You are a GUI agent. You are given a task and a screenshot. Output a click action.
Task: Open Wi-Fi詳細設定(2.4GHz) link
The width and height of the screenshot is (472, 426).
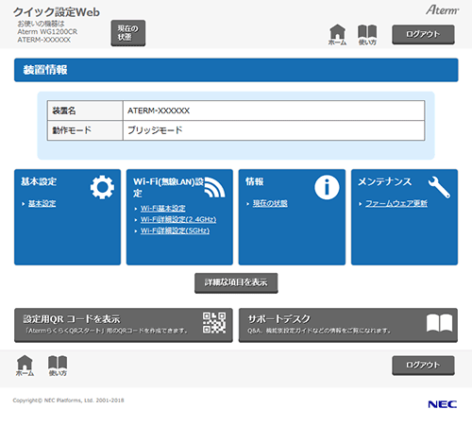(x=178, y=219)
